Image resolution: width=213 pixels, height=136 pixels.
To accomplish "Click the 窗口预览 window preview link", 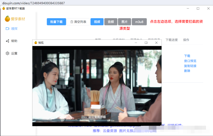I will (190, 61).
